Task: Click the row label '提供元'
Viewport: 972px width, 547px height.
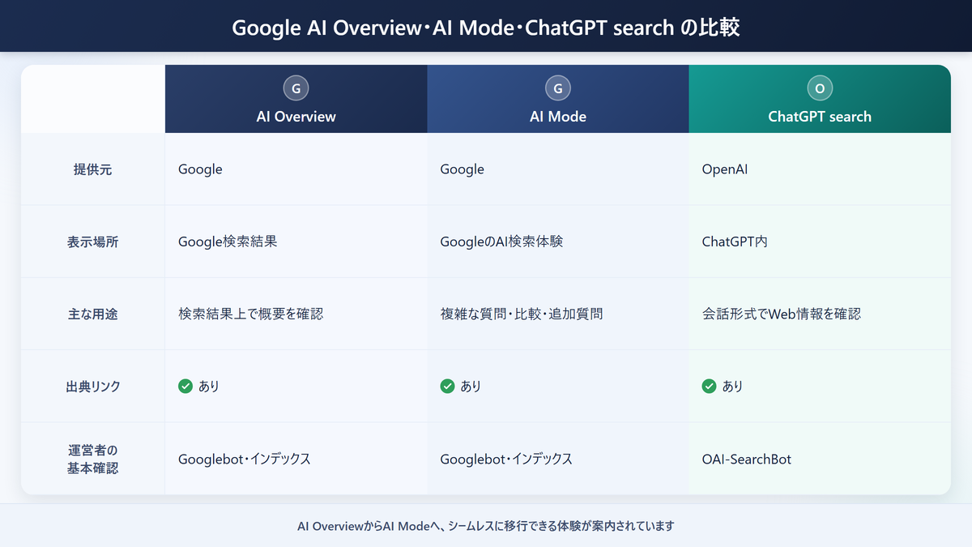Action: 93,169
